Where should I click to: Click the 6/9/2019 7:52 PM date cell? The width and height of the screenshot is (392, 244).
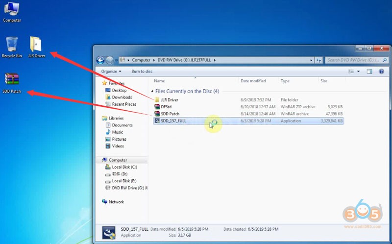click(256, 100)
